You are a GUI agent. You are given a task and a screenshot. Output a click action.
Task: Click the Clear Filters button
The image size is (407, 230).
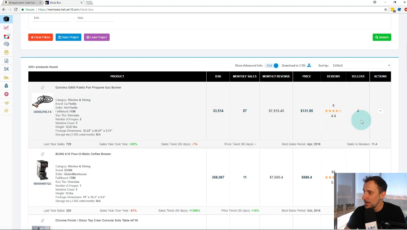(x=41, y=37)
